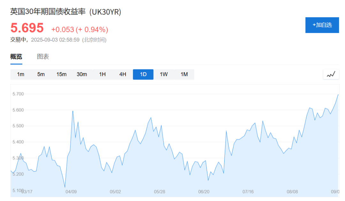Image resolution: width=345 pixels, height=201 pixels.
Task: Click the 06/20 date axis label
Action: pos(204,192)
